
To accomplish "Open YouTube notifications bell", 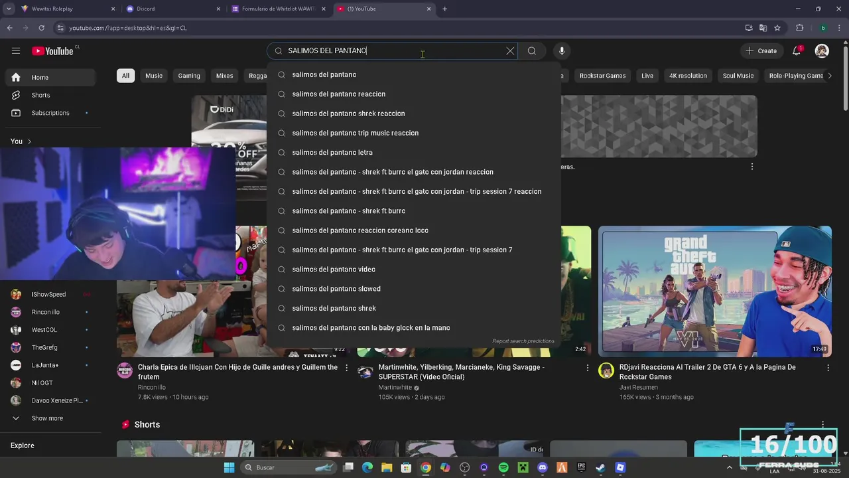I will point(797,51).
